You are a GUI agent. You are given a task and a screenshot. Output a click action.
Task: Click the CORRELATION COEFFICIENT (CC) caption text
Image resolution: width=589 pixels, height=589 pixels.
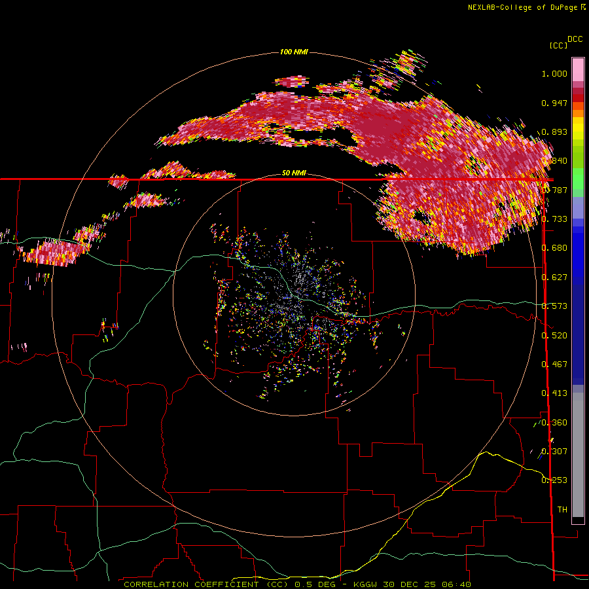click(x=206, y=584)
